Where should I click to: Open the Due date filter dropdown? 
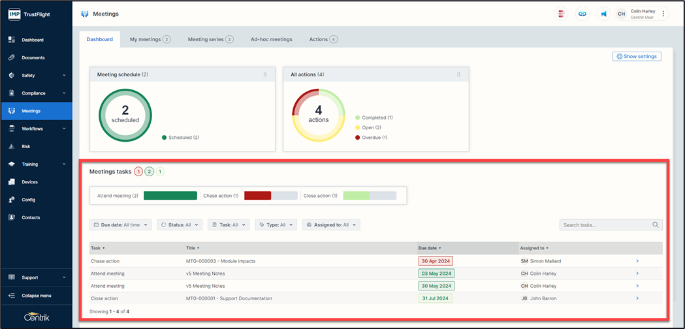tap(121, 225)
